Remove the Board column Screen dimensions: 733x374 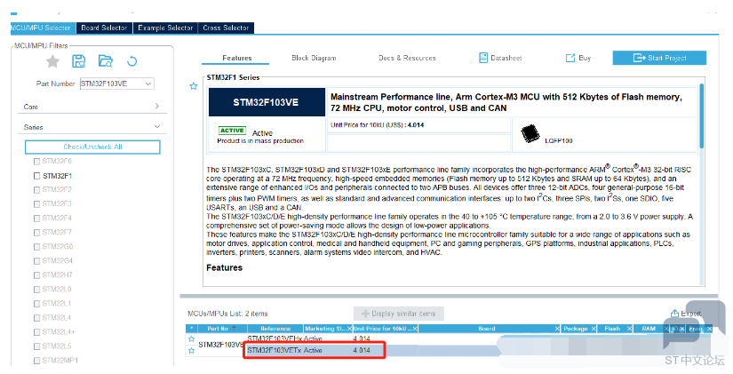coord(557,329)
